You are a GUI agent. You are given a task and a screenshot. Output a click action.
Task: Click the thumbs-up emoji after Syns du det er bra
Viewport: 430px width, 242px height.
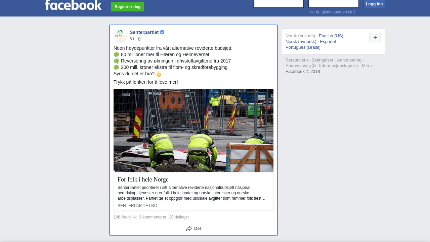[x=159, y=74]
